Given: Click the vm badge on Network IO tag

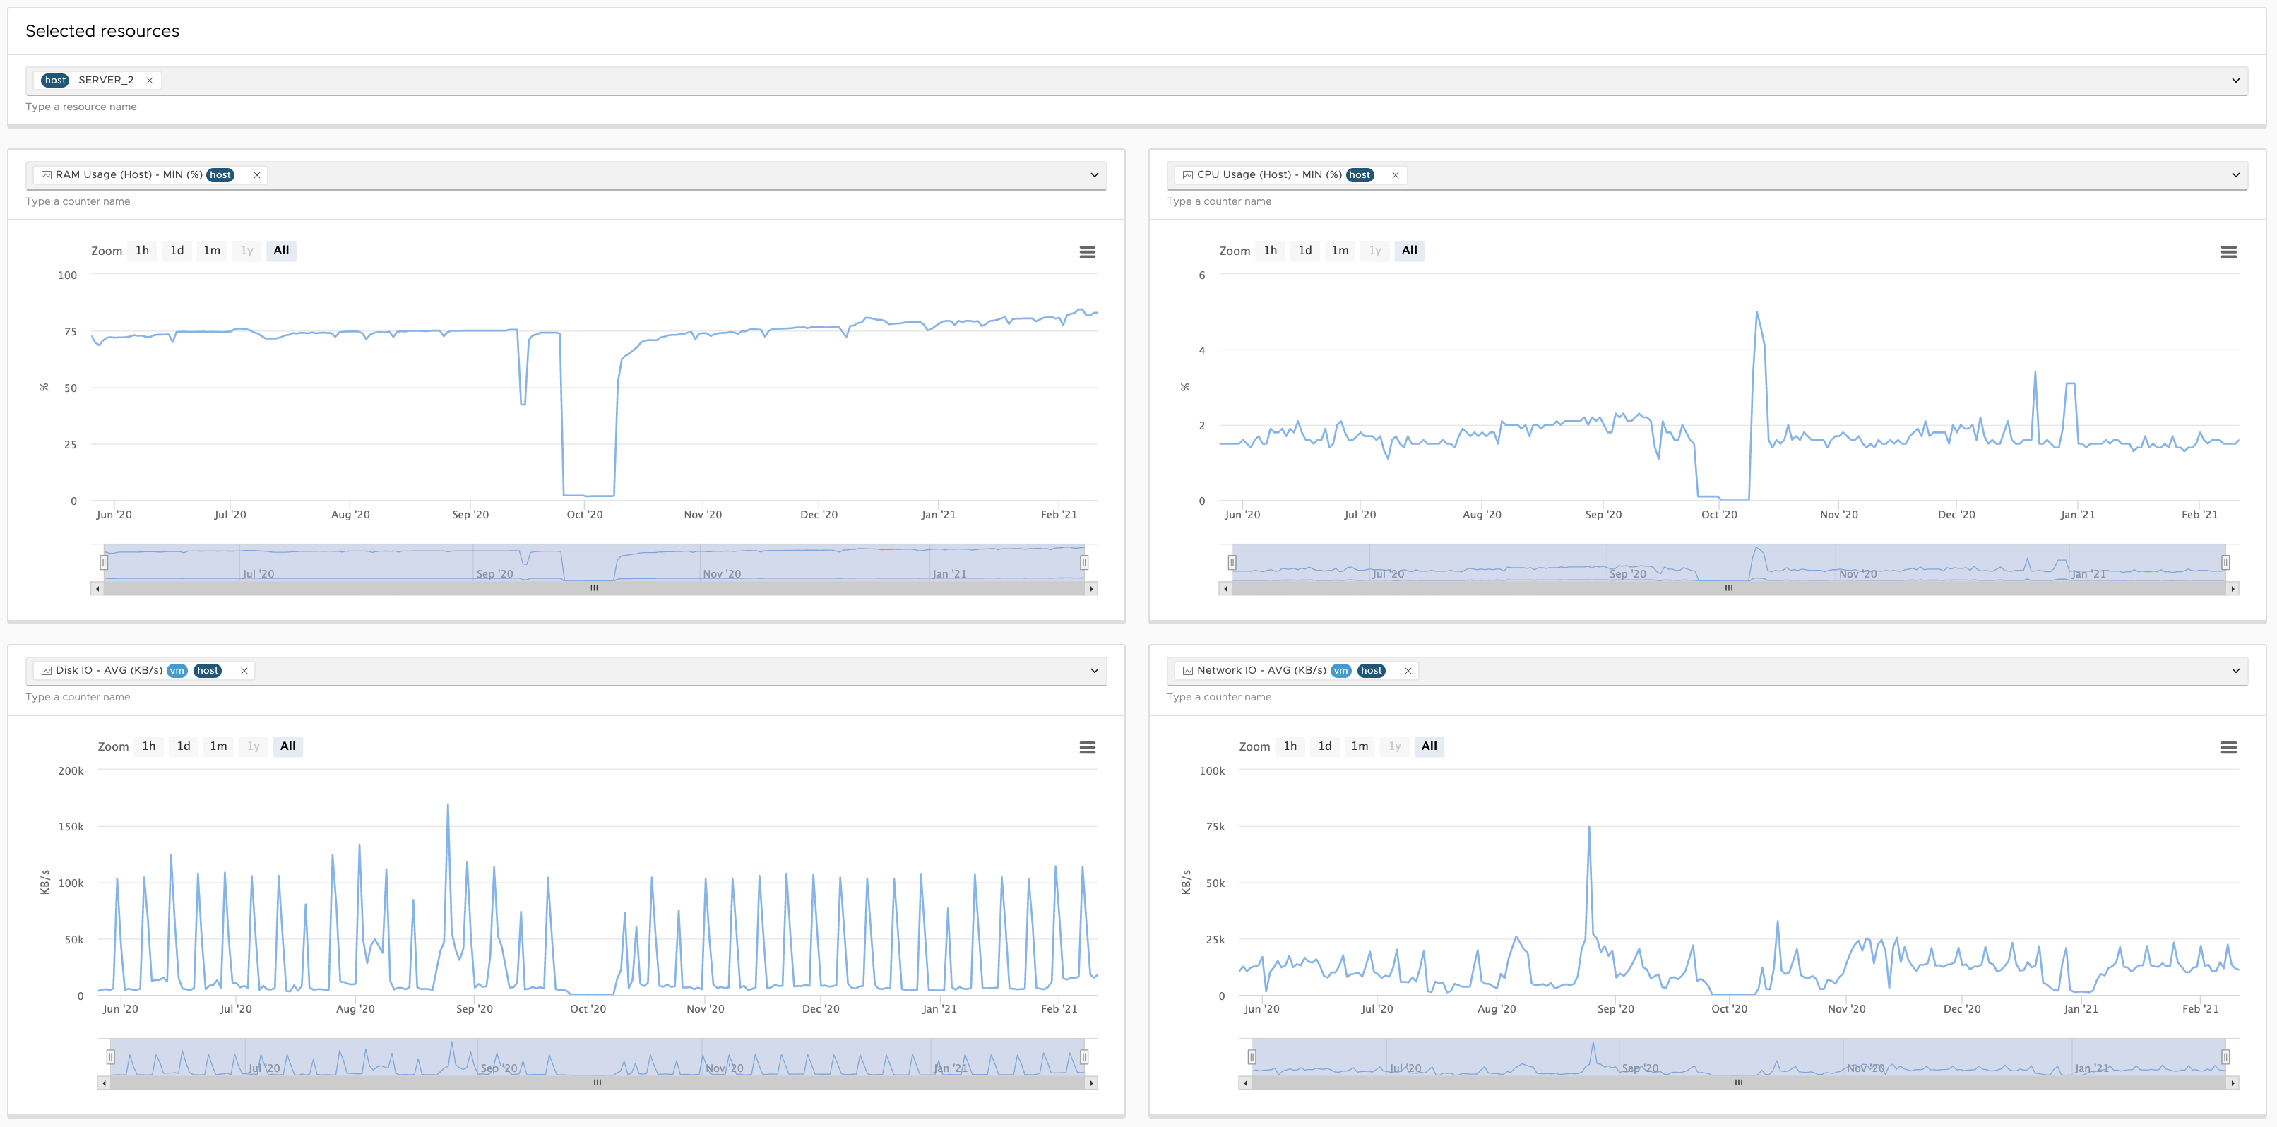Looking at the screenshot, I should pyautogui.click(x=1341, y=671).
